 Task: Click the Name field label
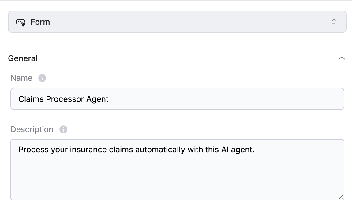[x=21, y=78]
